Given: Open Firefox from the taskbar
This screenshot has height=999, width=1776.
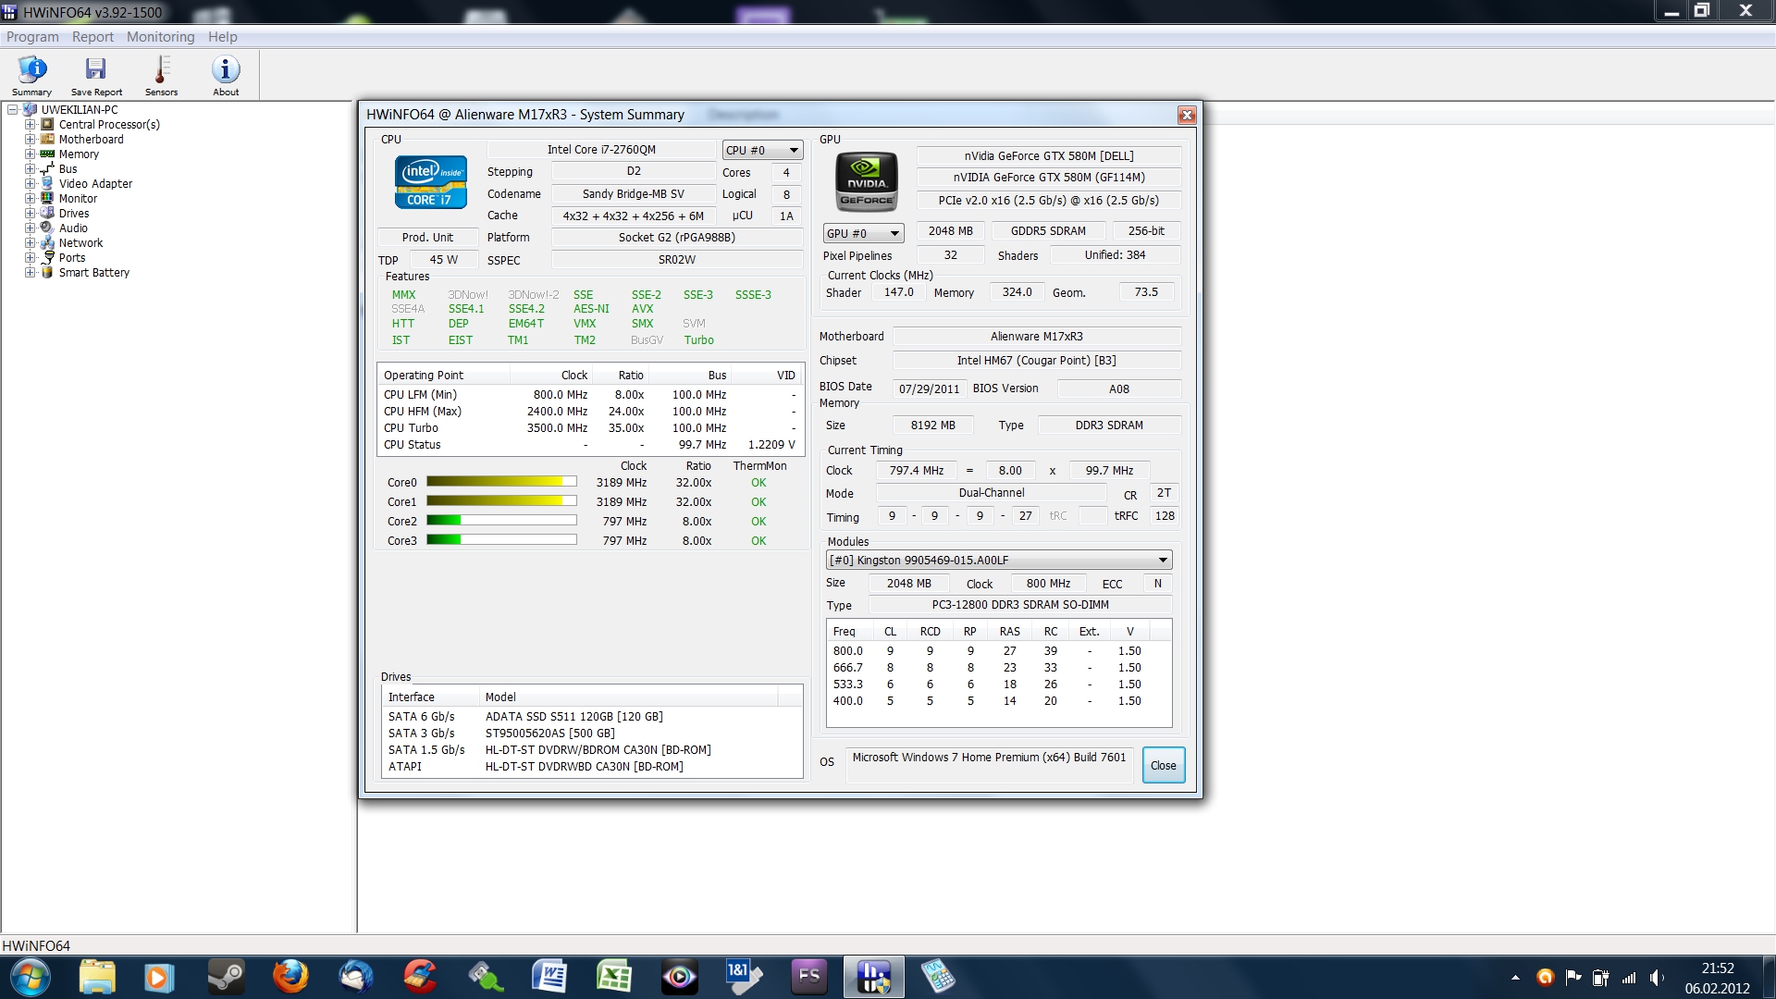Looking at the screenshot, I should click(x=290, y=976).
